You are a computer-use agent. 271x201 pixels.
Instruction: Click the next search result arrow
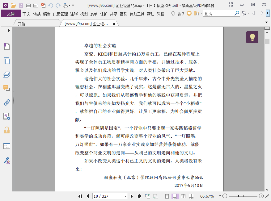262,13
